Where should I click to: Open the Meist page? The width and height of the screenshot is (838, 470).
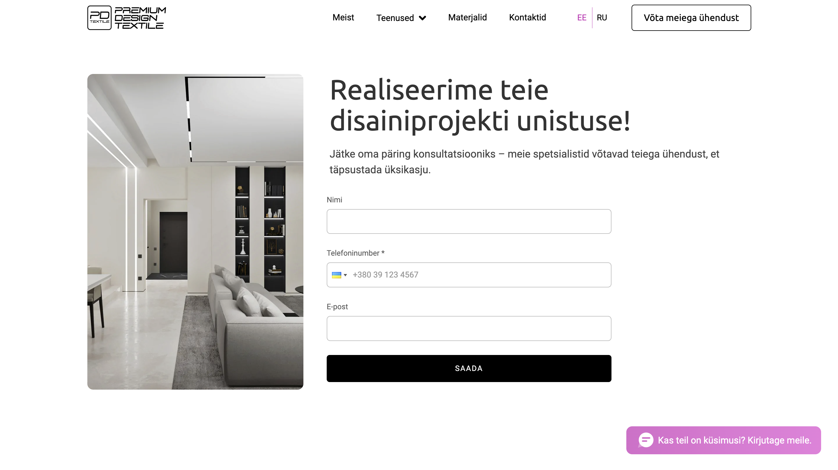[343, 17]
